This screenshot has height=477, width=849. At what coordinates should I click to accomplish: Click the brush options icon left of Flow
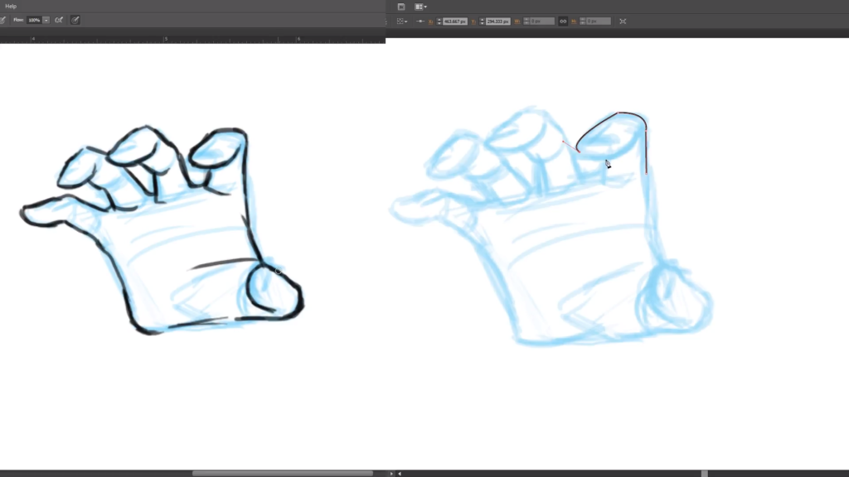click(2, 20)
